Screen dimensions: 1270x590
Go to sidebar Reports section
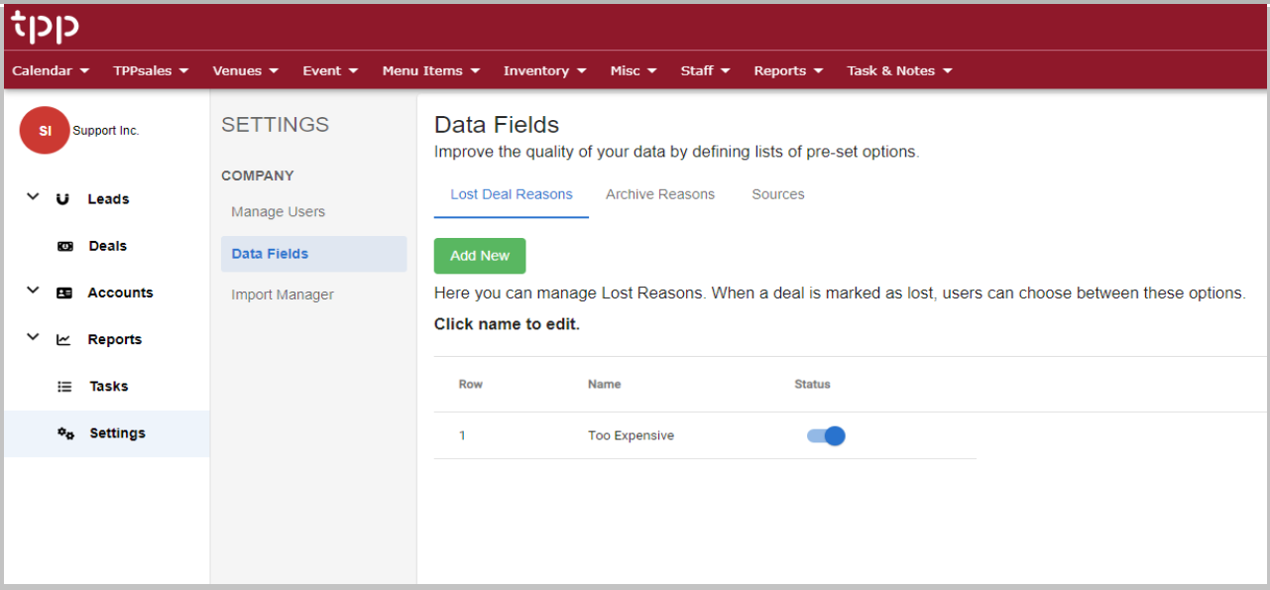point(114,339)
